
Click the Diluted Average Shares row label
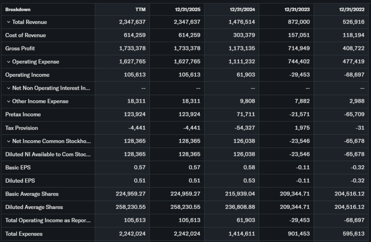click(34, 207)
